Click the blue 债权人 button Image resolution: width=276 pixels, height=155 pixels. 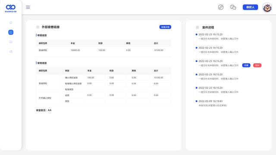point(250,7)
